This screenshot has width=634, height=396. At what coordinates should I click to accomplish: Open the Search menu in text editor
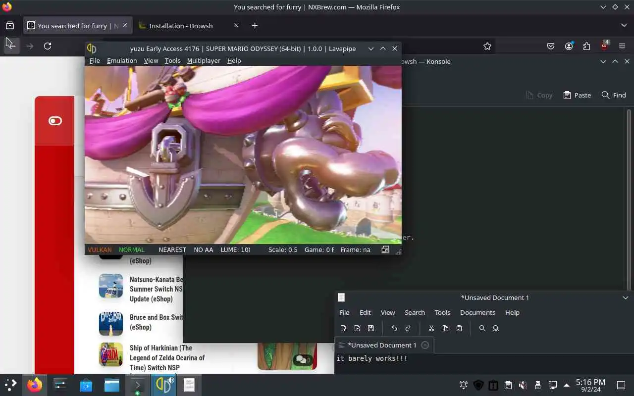[x=415, y=312]
